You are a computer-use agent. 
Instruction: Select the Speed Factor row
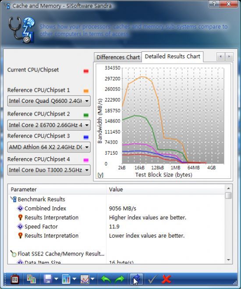pyautogui.click(x=117, y=226)
